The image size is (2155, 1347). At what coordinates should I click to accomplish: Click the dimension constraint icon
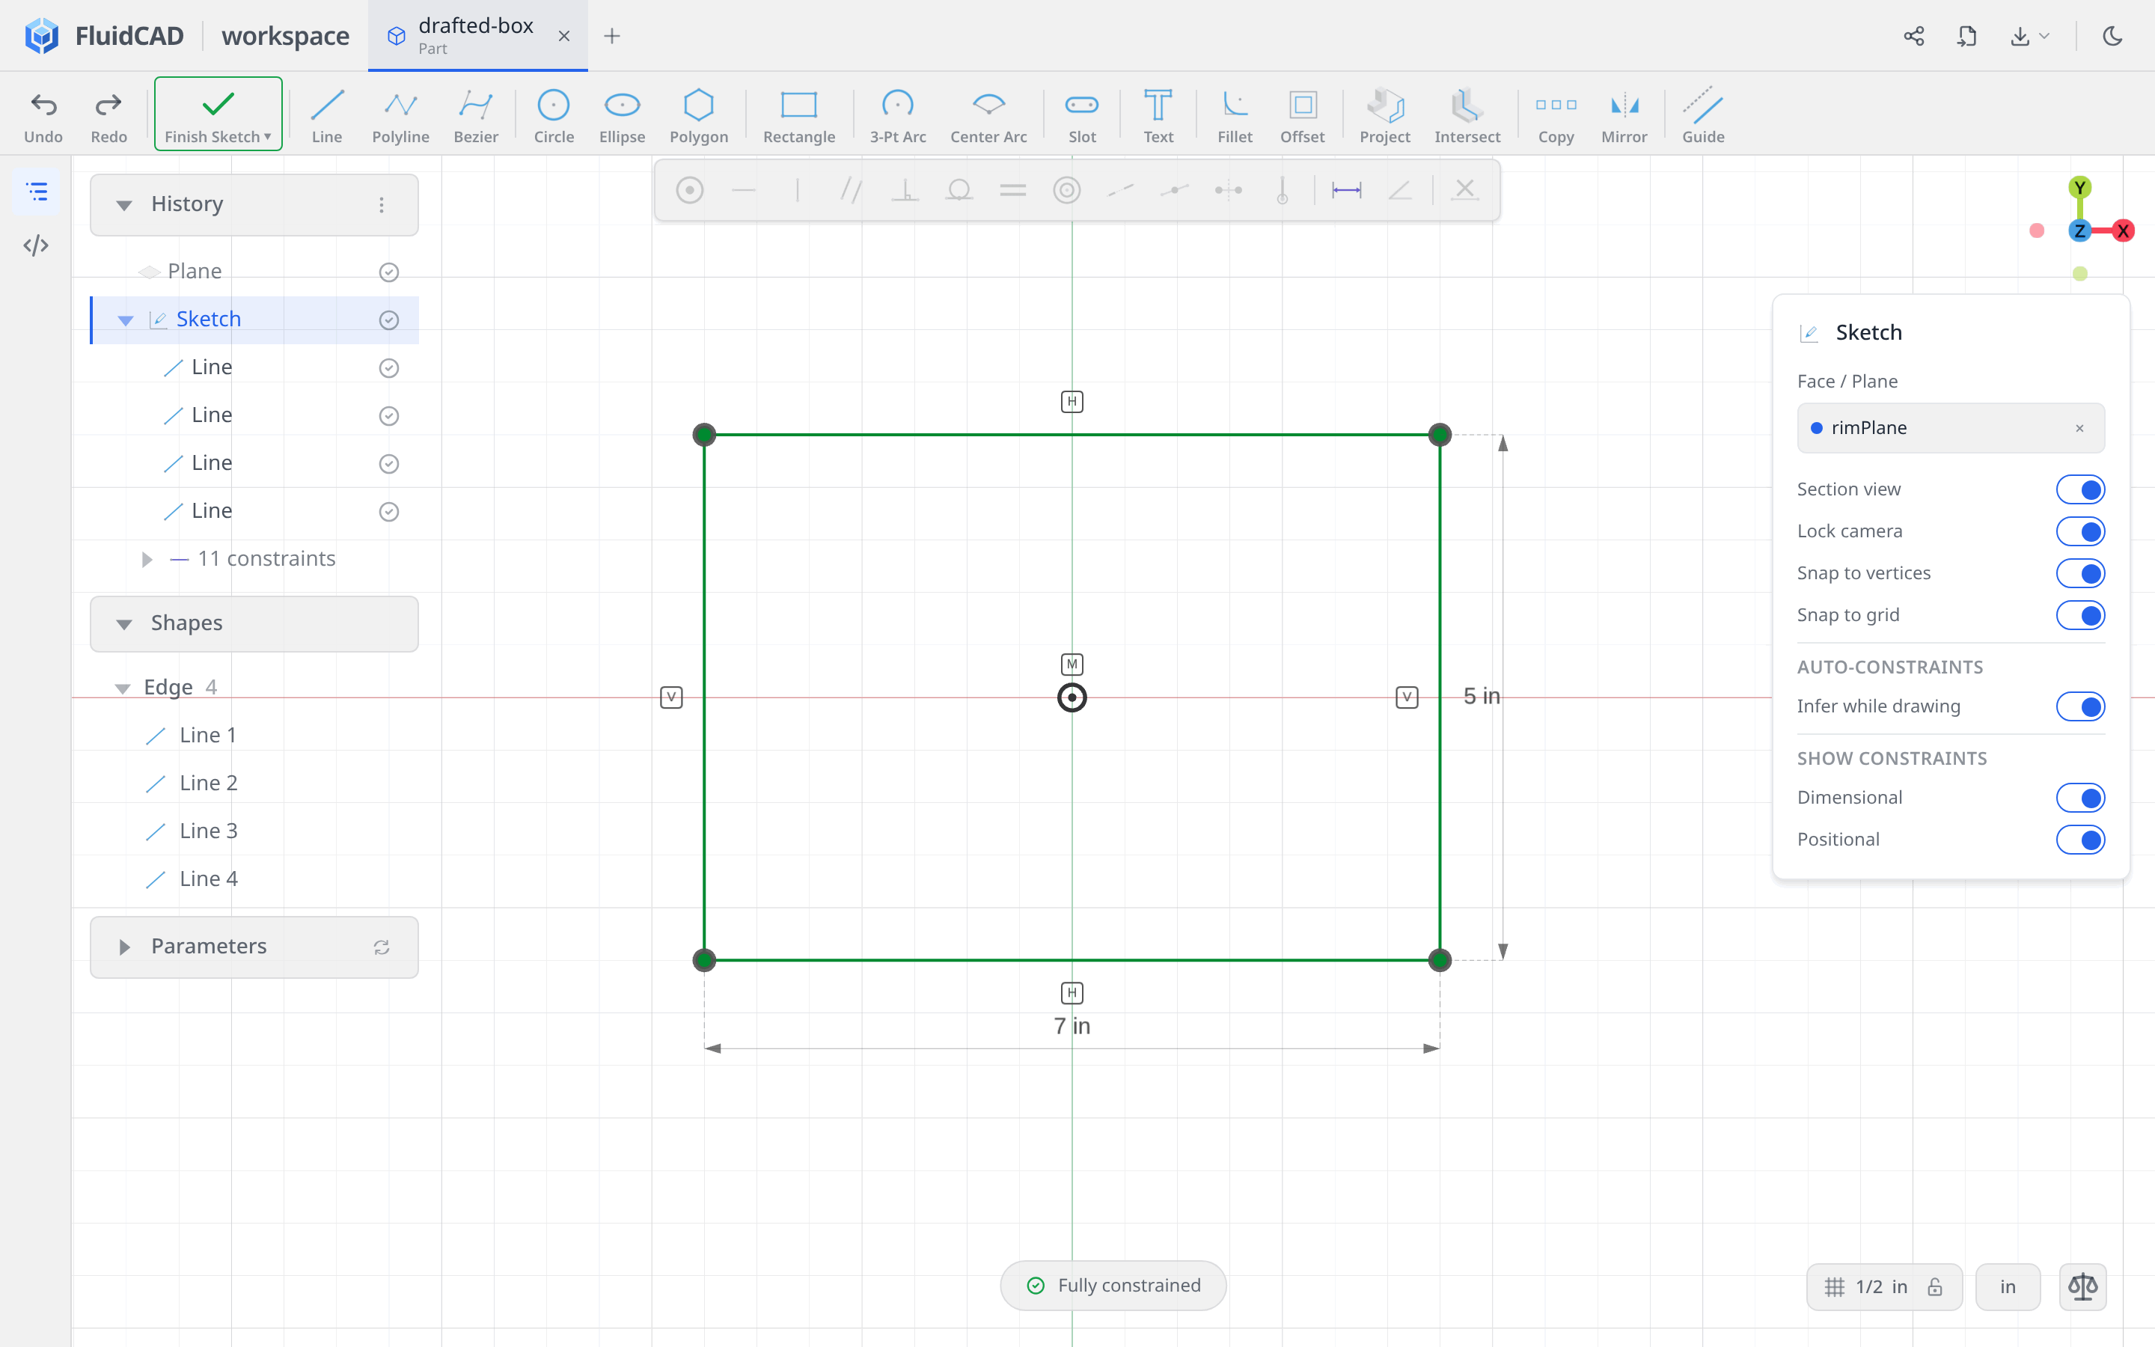1346,190
